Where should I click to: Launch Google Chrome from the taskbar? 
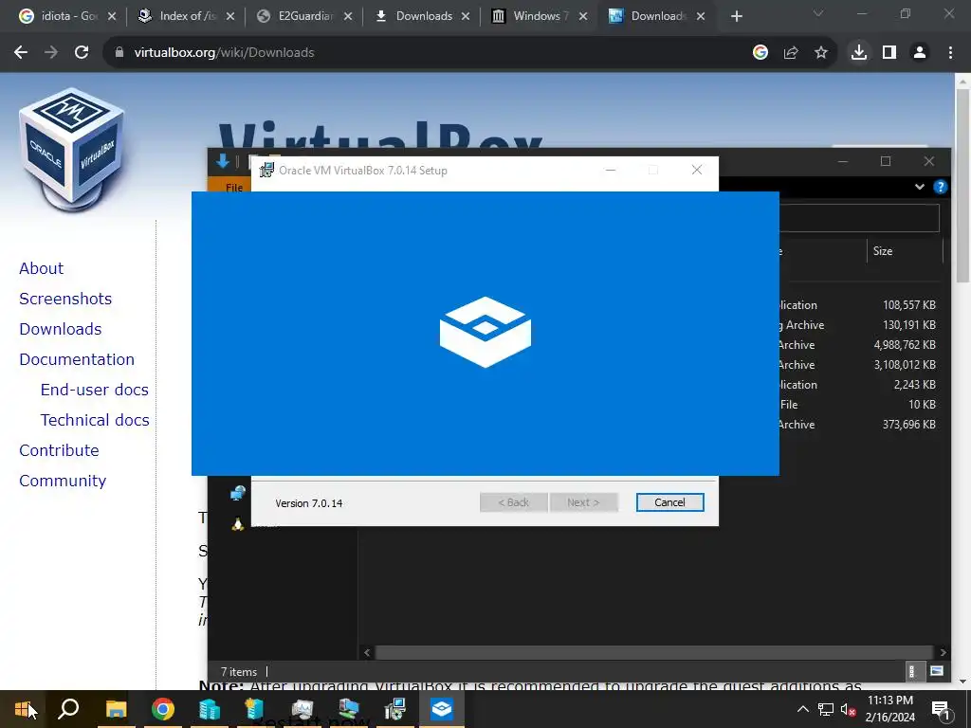click(x=163, y=709)
